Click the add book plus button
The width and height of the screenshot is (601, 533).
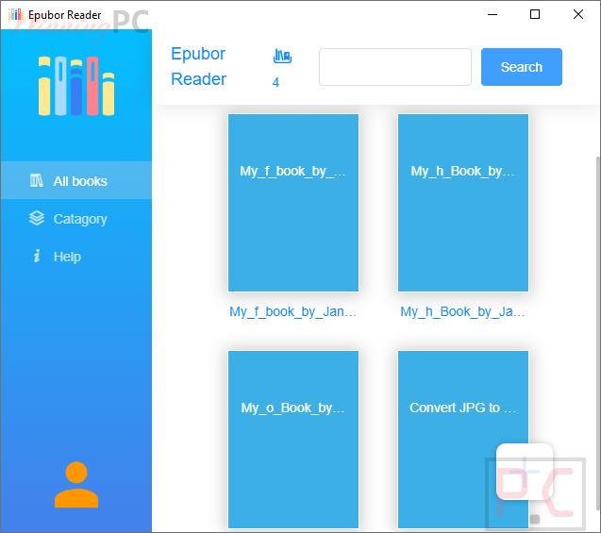[x=525, y=472]
